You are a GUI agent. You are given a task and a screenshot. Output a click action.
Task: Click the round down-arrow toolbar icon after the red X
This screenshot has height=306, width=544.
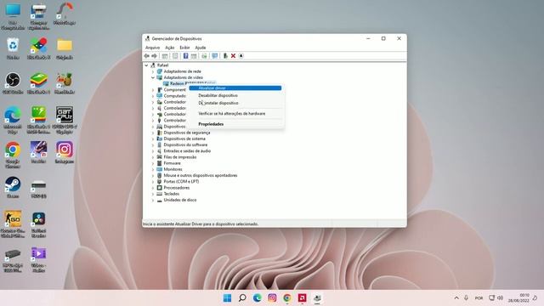[241, 56]
